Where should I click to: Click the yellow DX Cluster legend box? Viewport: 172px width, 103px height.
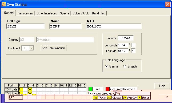click(x=109, y=98)
